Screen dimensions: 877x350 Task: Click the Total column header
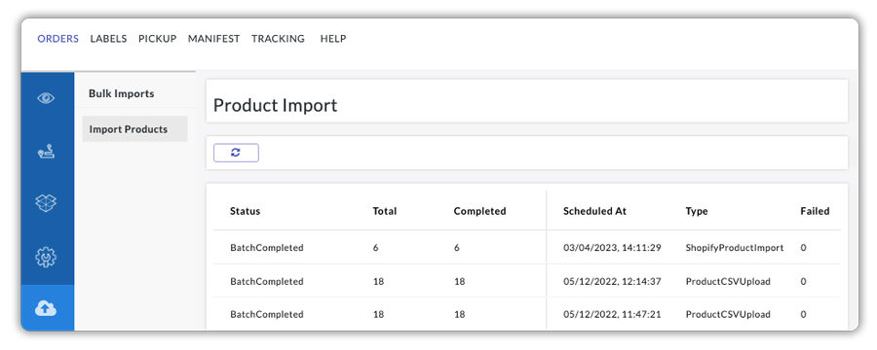385,211
